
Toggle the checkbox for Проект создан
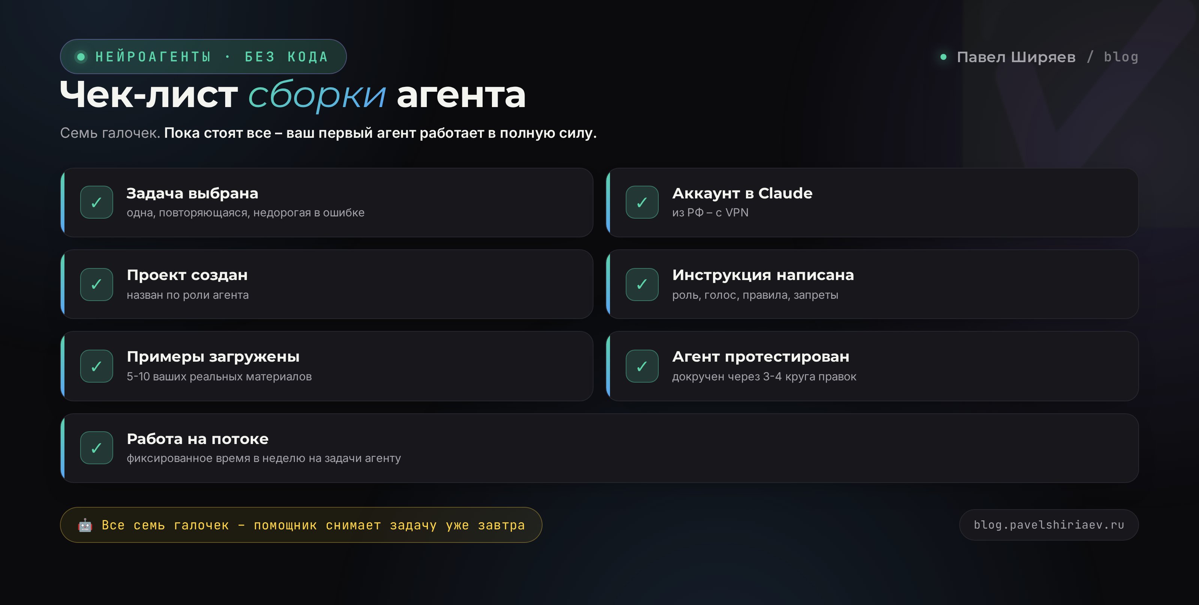(96, 284)
